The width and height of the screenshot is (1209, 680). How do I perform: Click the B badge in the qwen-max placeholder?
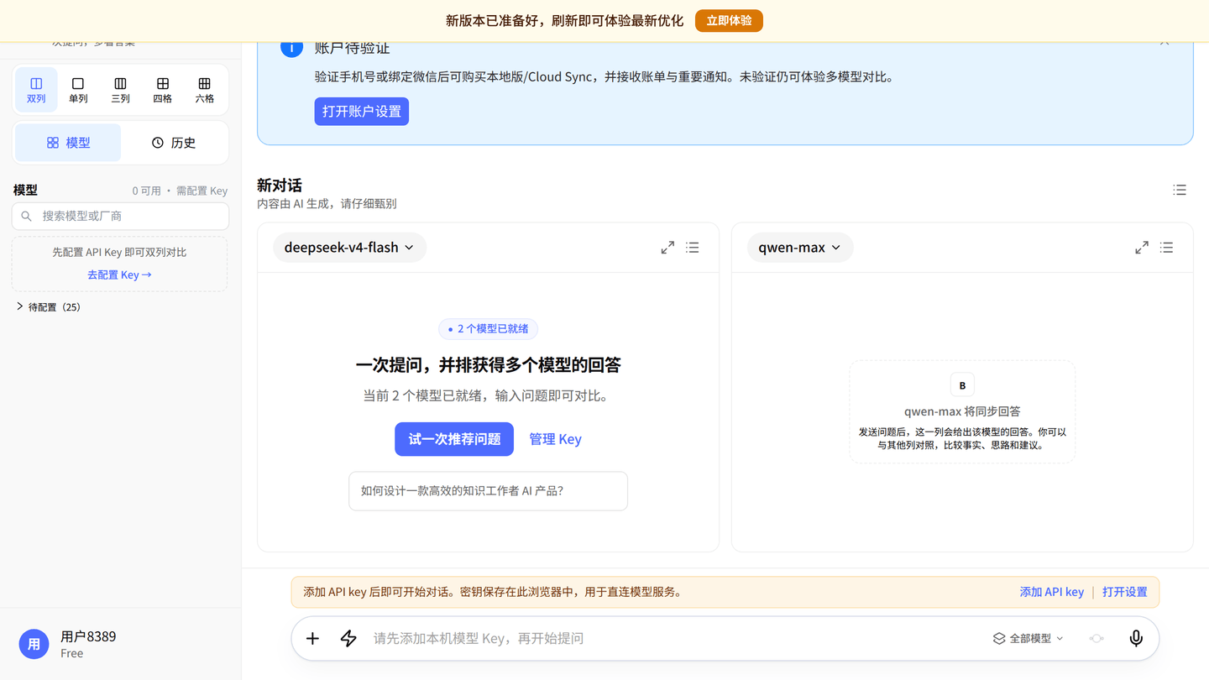[x=962, y=385]
